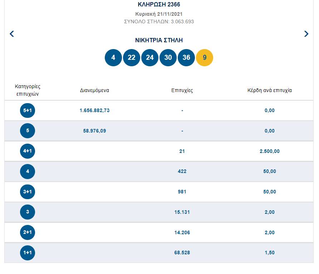Viewport: 319px width, 274px height.
Task: Click the ΚΛΗΡΩΣΗ 2366 title
Action: 159,4
